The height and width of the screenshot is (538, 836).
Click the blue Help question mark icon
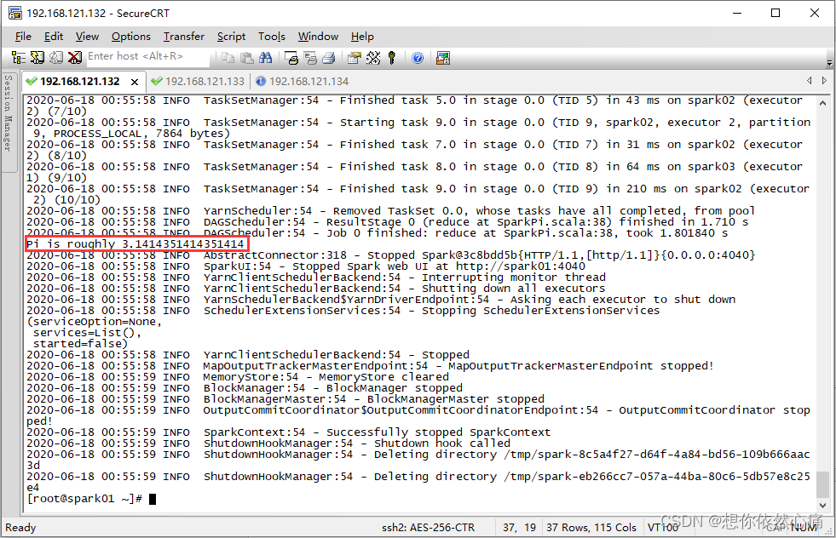pyautogui.click(x=418, y=58)
